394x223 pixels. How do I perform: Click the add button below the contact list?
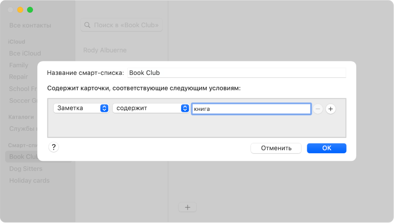pos(187,207)
